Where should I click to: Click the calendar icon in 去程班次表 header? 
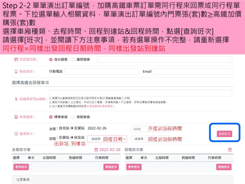click(x=96, y=150)
